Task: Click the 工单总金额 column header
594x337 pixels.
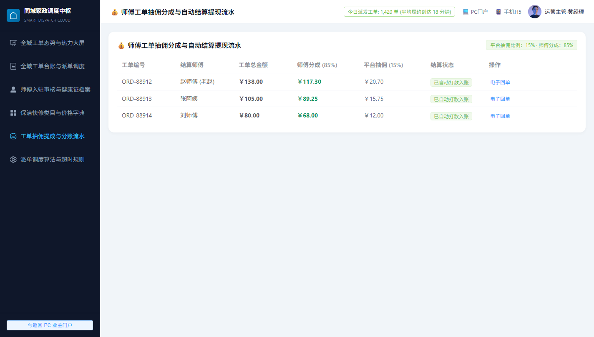Action: 253,65
